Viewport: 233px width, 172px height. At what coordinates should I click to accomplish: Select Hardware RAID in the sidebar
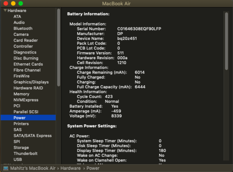coord(28,88)
